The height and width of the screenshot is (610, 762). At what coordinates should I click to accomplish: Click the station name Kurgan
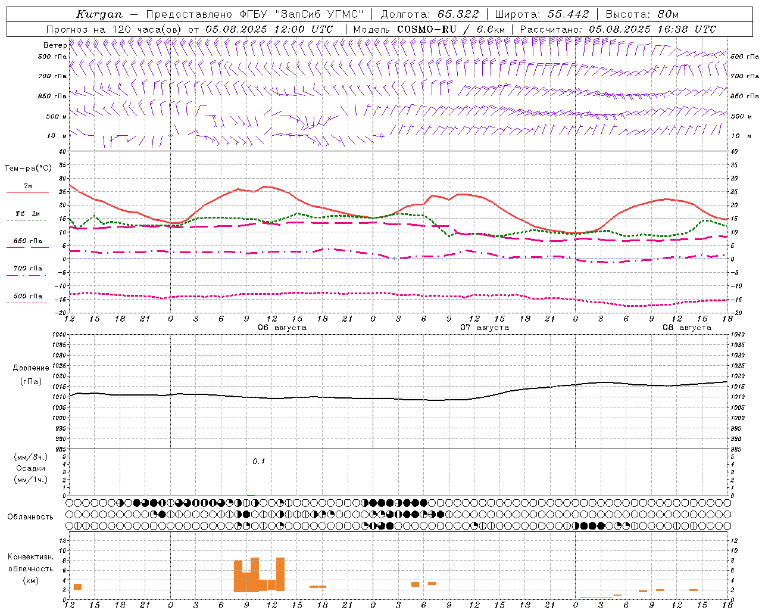tap(99, 14)
